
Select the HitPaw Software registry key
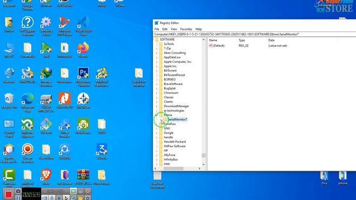[x=175, y=146]
